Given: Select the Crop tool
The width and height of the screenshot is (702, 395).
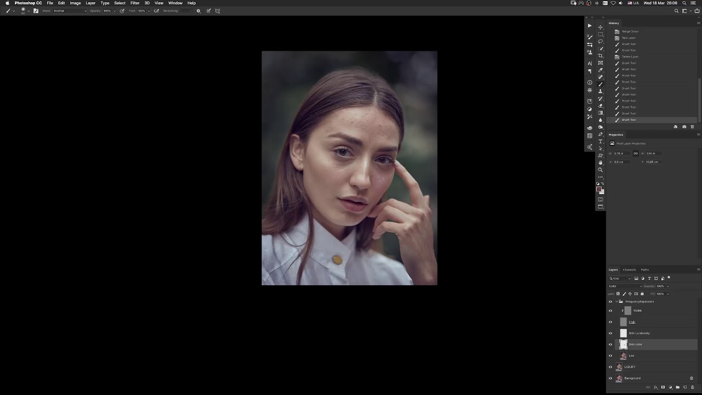Looking at the screenshot, I should (x=601, y=55).
